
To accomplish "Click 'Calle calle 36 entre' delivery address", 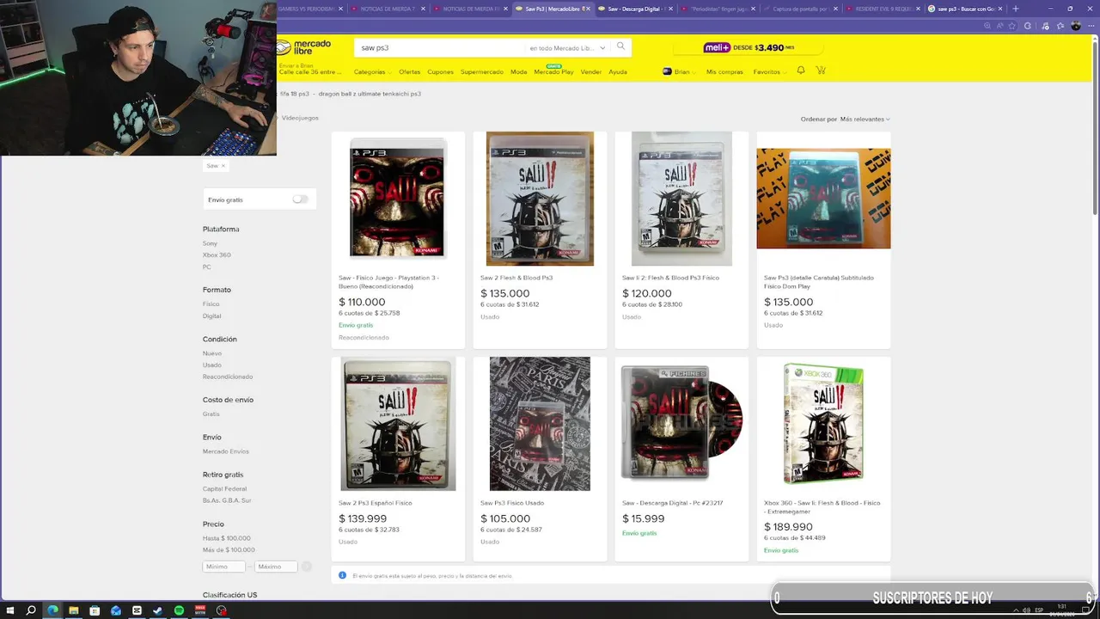I will [309, 72].
